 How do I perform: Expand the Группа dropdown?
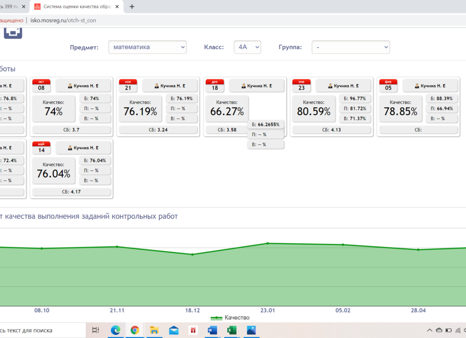pos(351,47)
